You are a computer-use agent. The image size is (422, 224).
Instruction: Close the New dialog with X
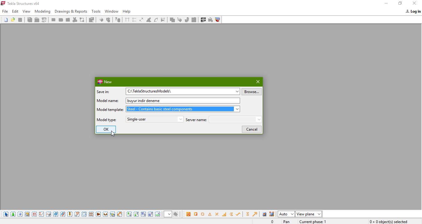[x=258, y=82]
